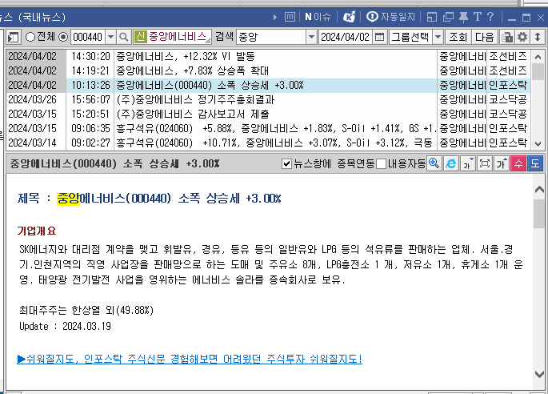Open the 쉬워질지도 인포스탁 주식신문 link
This screenshot has width=548, height=394.
190,359
